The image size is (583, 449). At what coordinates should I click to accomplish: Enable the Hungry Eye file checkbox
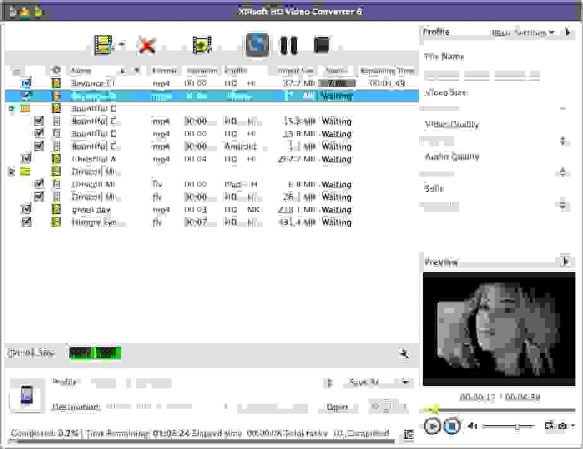[x=26, y=222]
